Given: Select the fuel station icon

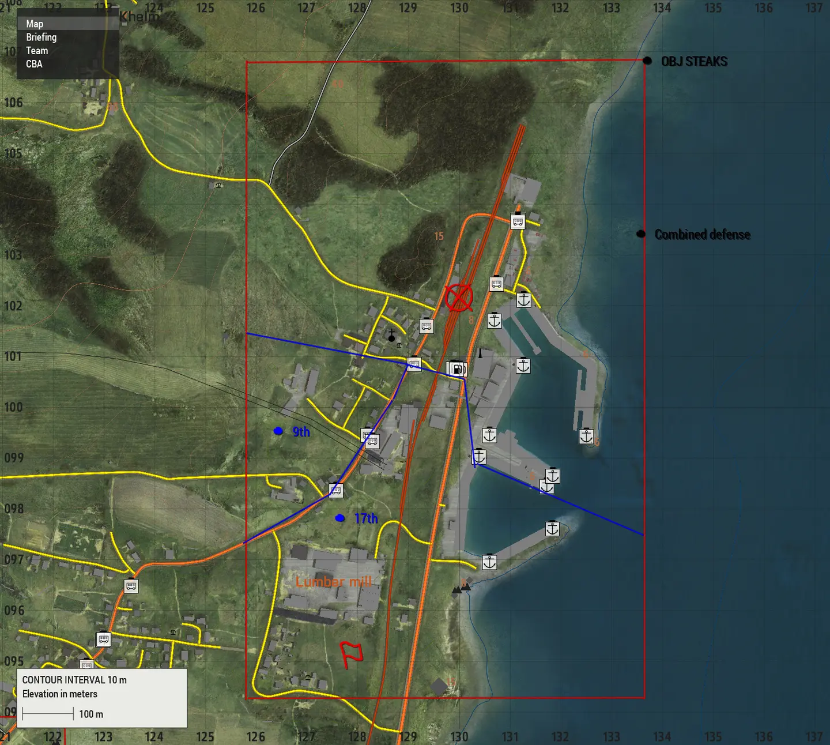Looking at the screenshot, I should pyautogui.click(x=456, y=368).
